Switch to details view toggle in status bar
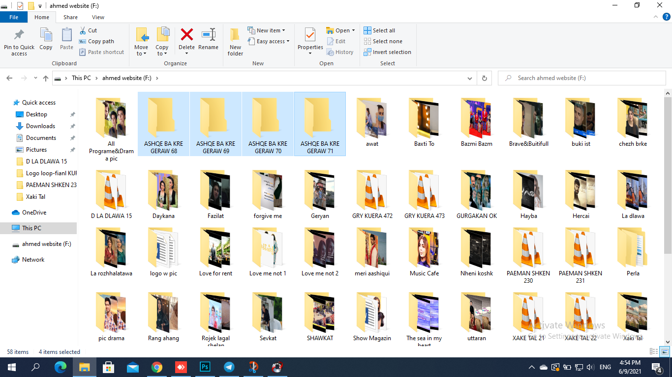 pos(654,351)
